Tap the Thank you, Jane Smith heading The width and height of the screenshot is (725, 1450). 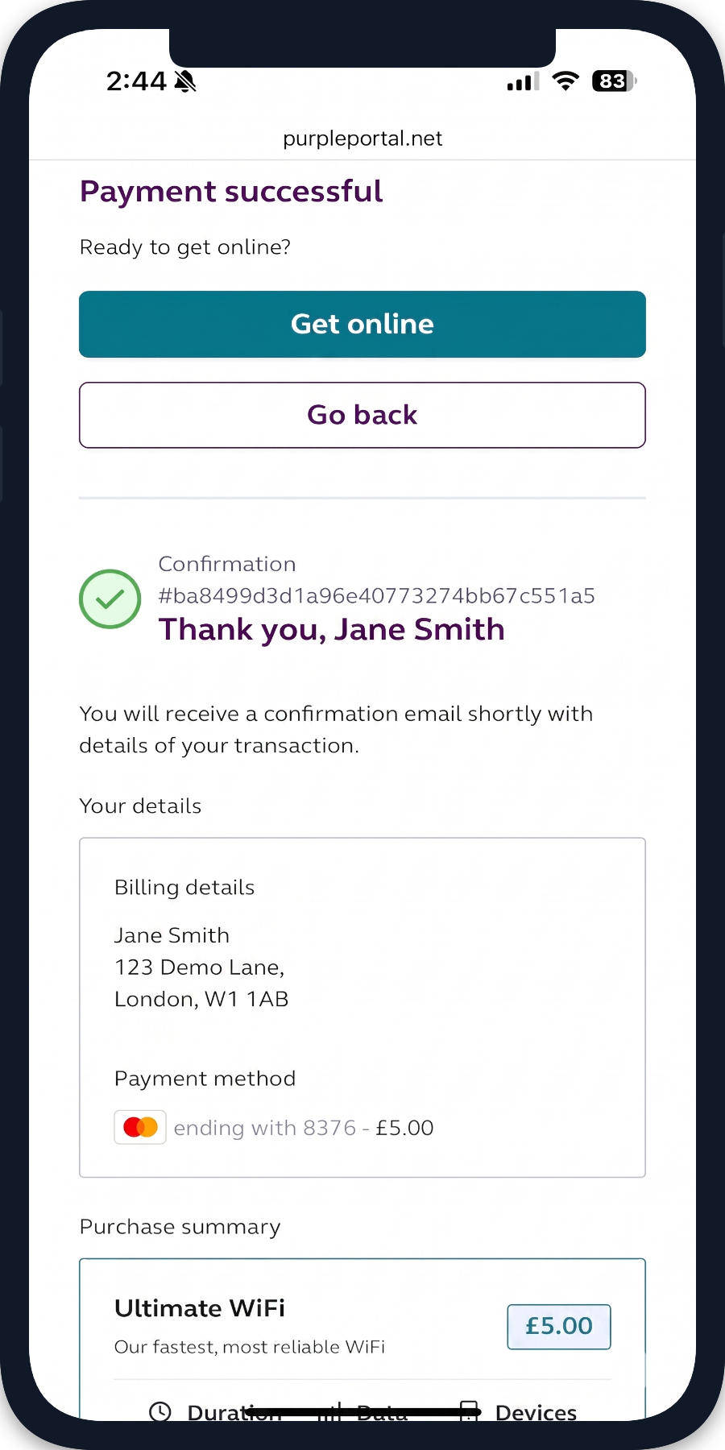(x=332, y=629)
